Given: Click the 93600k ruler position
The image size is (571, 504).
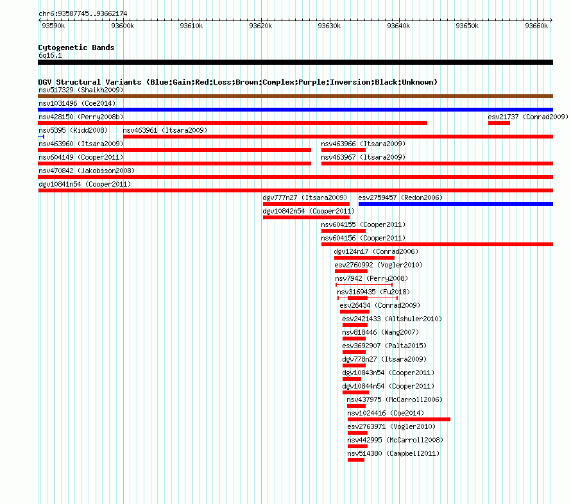Looking at the screenshot, I should point(123,26).
